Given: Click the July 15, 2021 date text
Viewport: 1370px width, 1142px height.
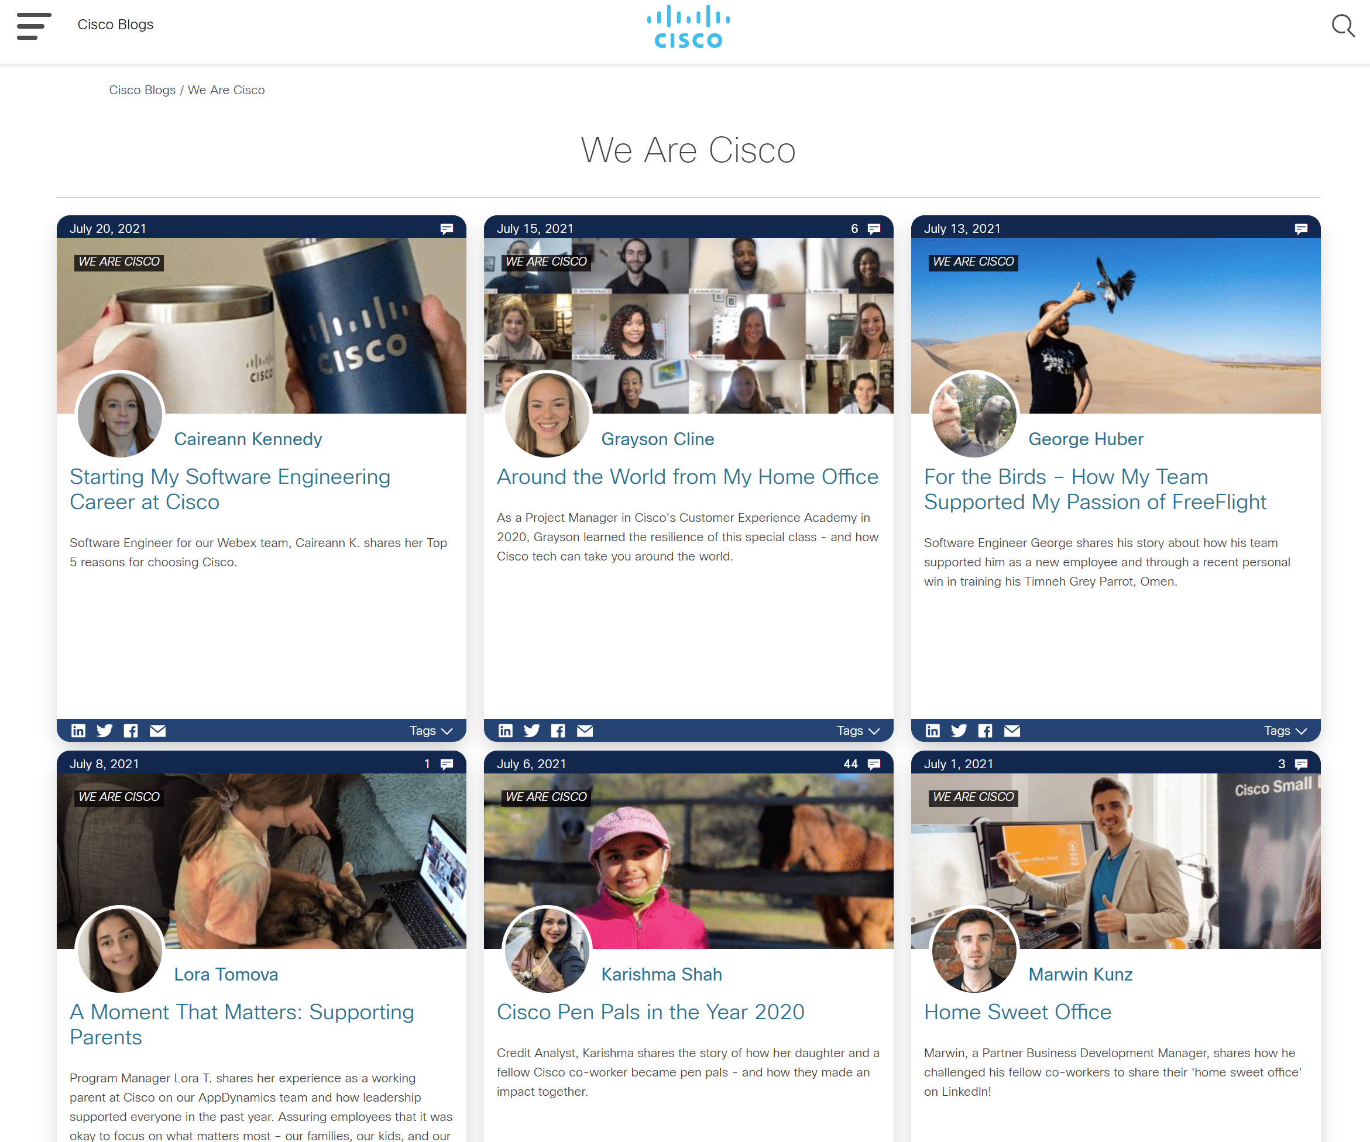Looking at the screenshot, I should point(535,229).
